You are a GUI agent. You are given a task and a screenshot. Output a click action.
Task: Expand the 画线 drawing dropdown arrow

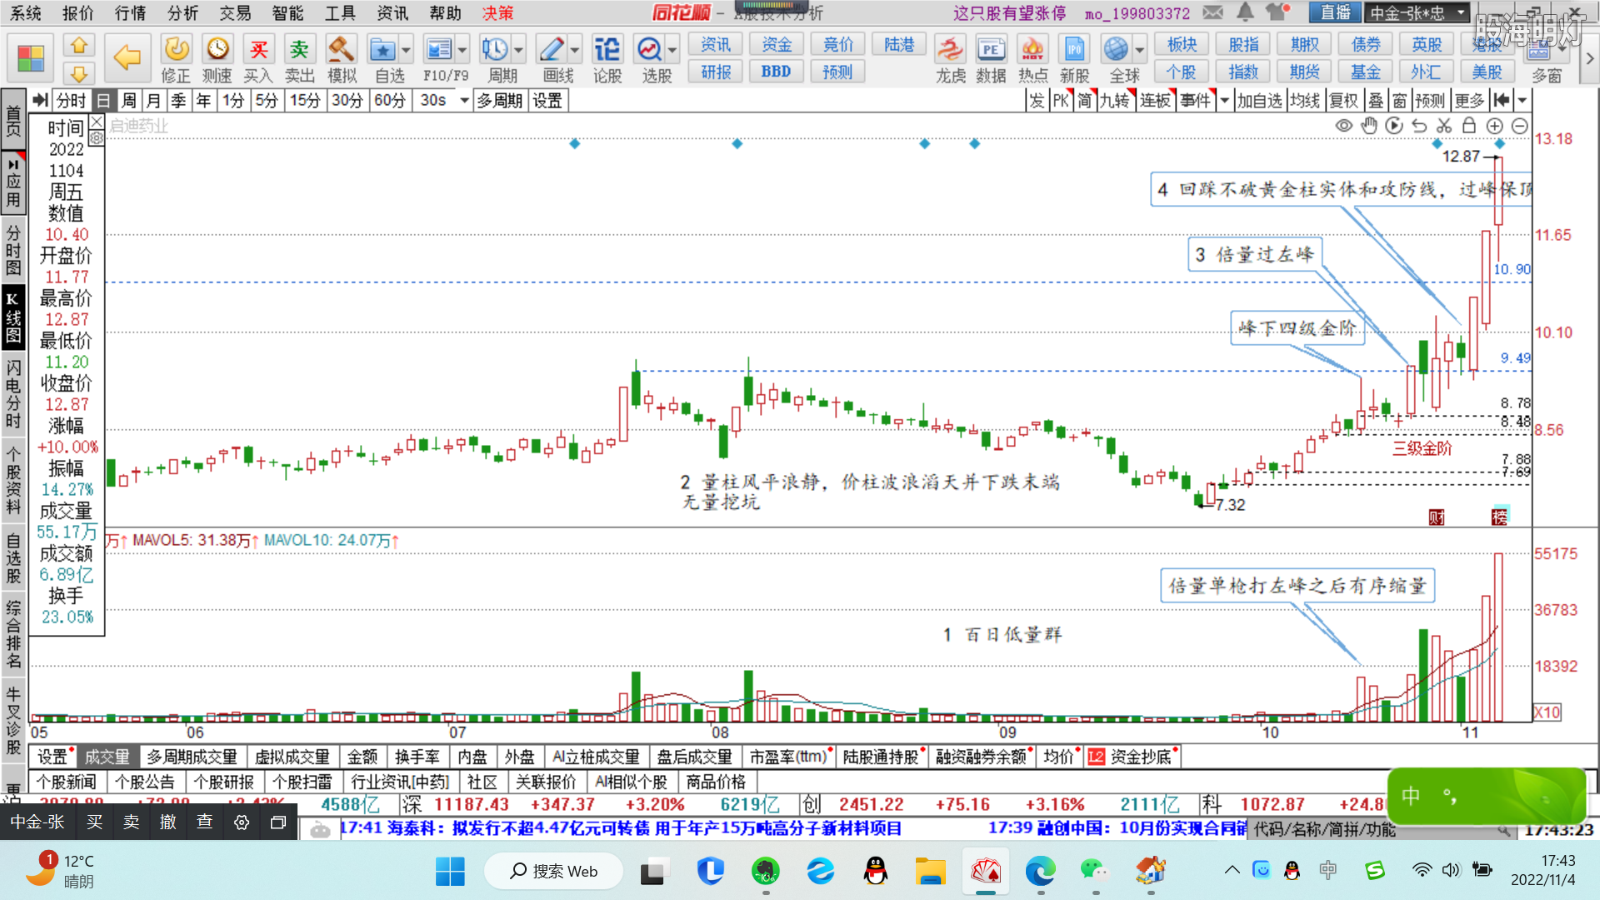click(x=575, y=50)
